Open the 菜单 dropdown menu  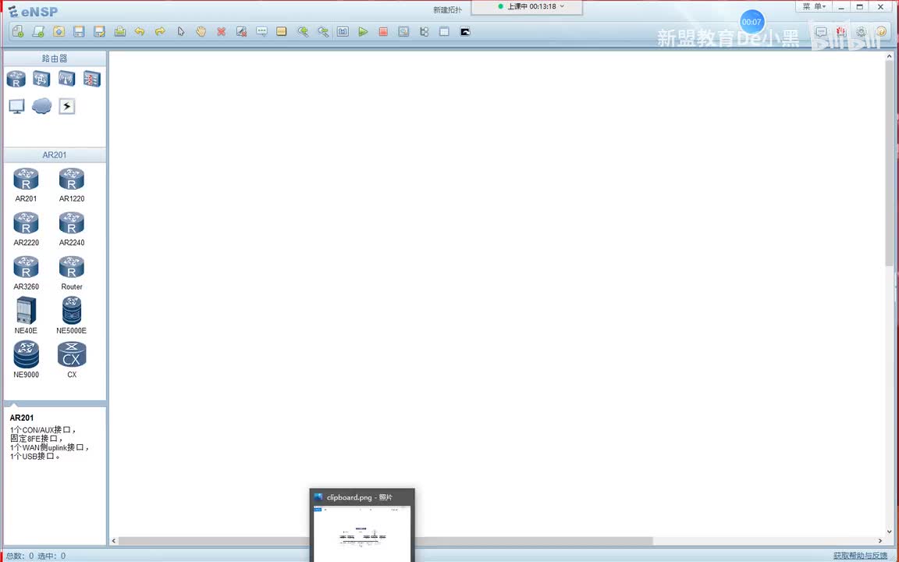[814, 7]
